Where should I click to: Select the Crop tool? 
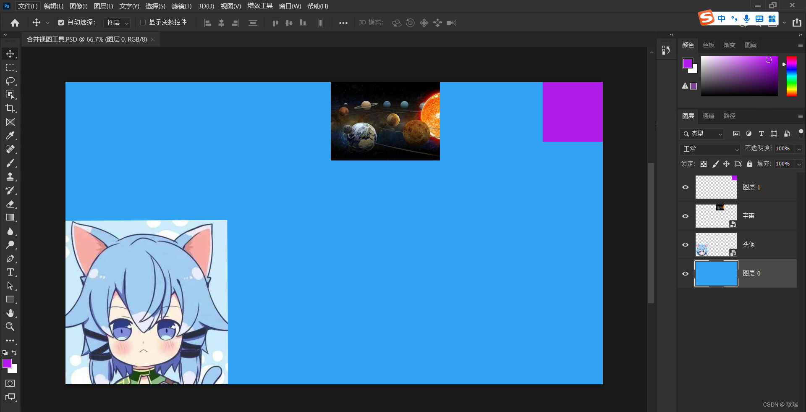10,108
